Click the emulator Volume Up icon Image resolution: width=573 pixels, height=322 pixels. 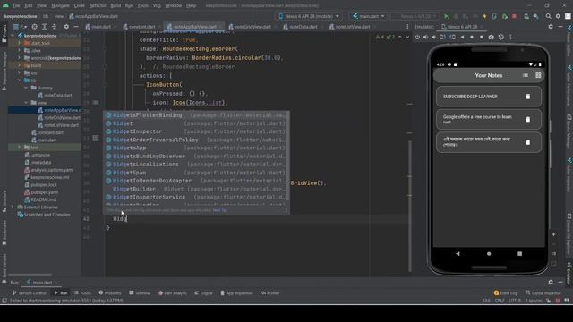(425, 38)
